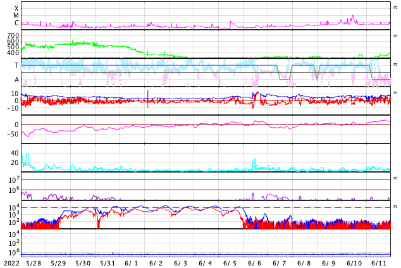Click the '10^3' tick label
401x268 pixels.
click(14, 215)
